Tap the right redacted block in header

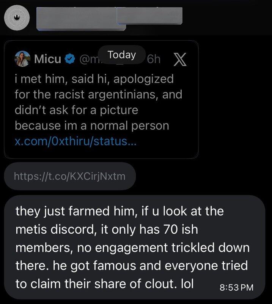tap(150, 15)
